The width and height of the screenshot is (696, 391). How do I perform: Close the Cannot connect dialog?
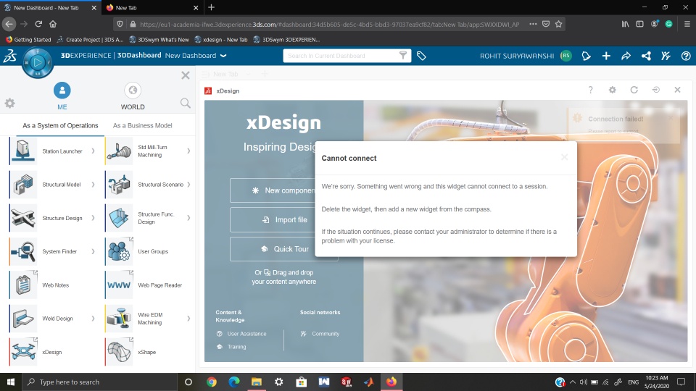pos(564,157)
